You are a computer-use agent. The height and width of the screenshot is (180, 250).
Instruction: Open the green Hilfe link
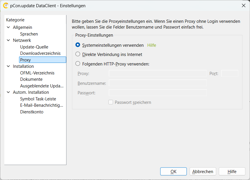[x=152, y=45]
